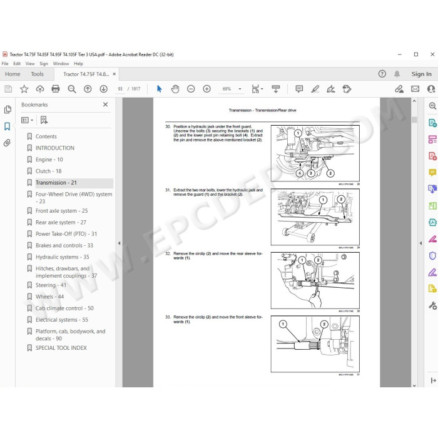Viewport: 438px width, 438px height.
Task: Select the Transmission - 21 bookmark
Action: tap(56, 183)
